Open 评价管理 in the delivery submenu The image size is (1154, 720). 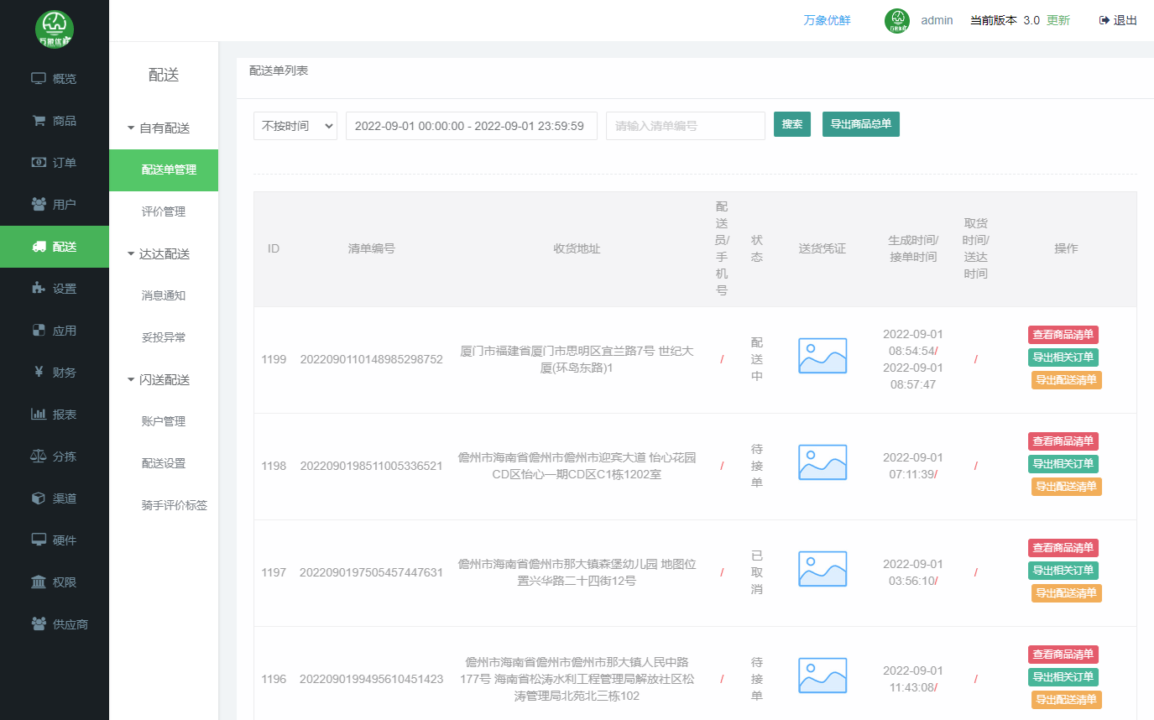point(164,212)
